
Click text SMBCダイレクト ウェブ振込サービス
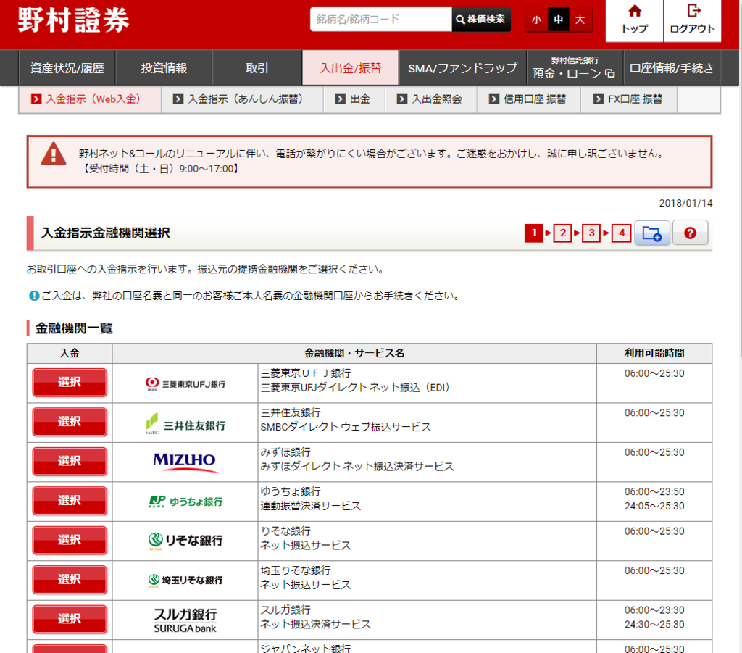pyautogui.click(x=346, y=427)
